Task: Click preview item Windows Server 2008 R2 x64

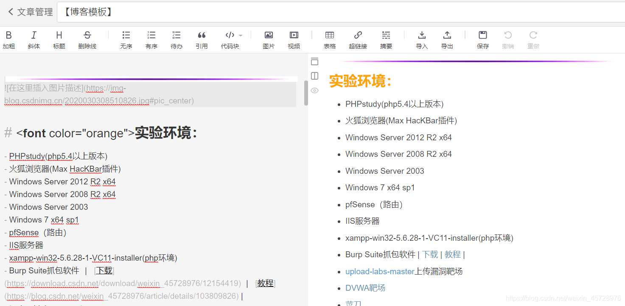Action: [398, 154]
